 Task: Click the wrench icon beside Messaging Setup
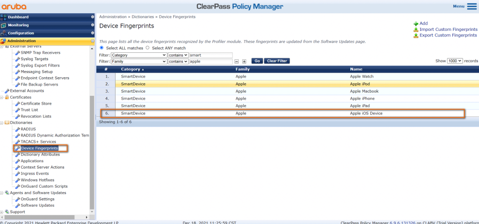pyautogui.click(x=18, y=72)
